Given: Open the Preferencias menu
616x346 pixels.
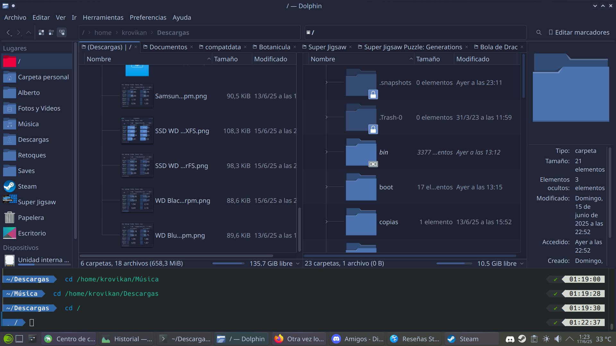Looking at the screenshot, I should [x=148, y=17].
